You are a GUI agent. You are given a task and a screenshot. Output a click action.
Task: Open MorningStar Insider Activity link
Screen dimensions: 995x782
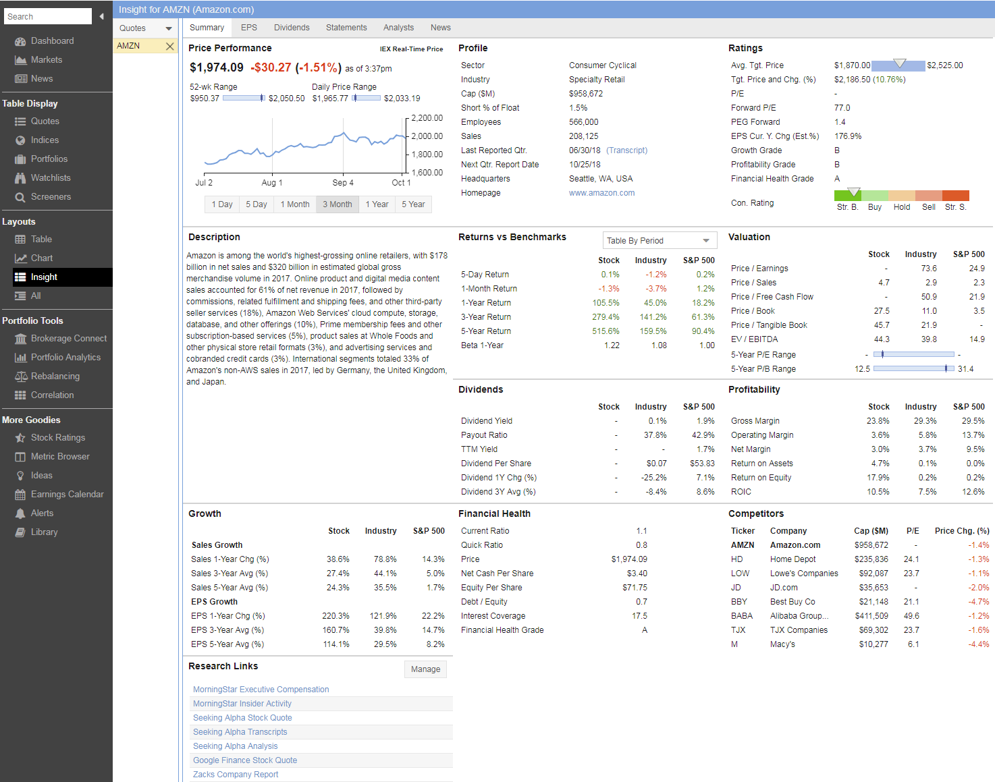(x=242, y=704)
